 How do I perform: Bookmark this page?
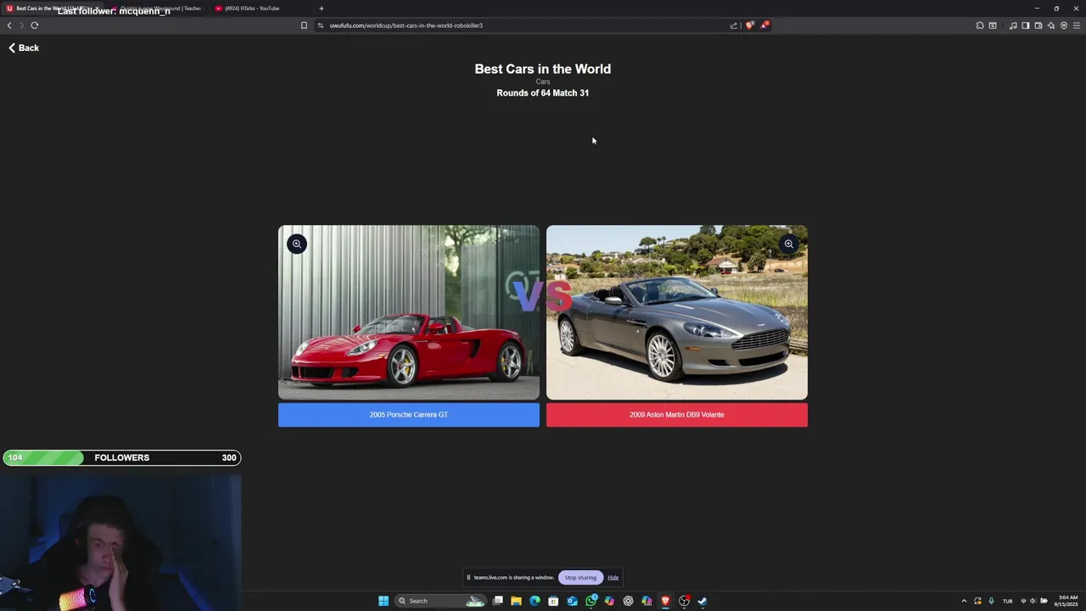[304, 25]
